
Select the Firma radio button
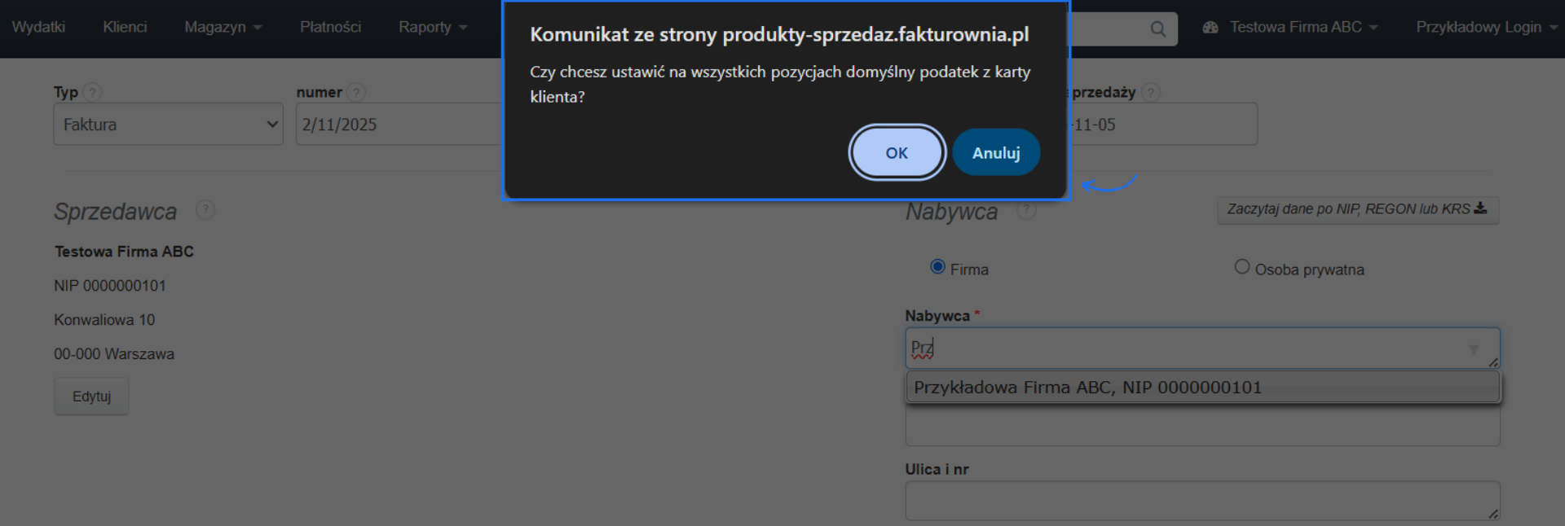point(936,266)
